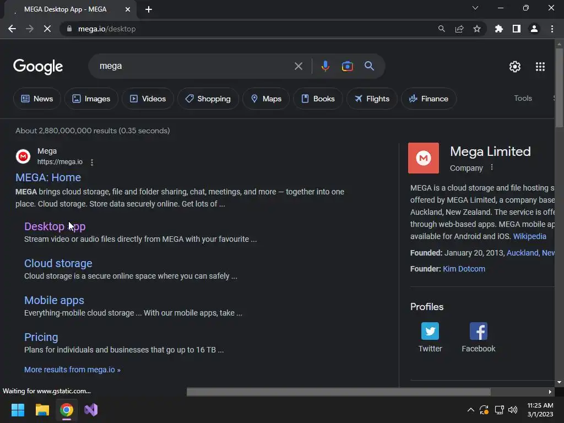Open File Explorer from the taskbar

click(42, 410)
